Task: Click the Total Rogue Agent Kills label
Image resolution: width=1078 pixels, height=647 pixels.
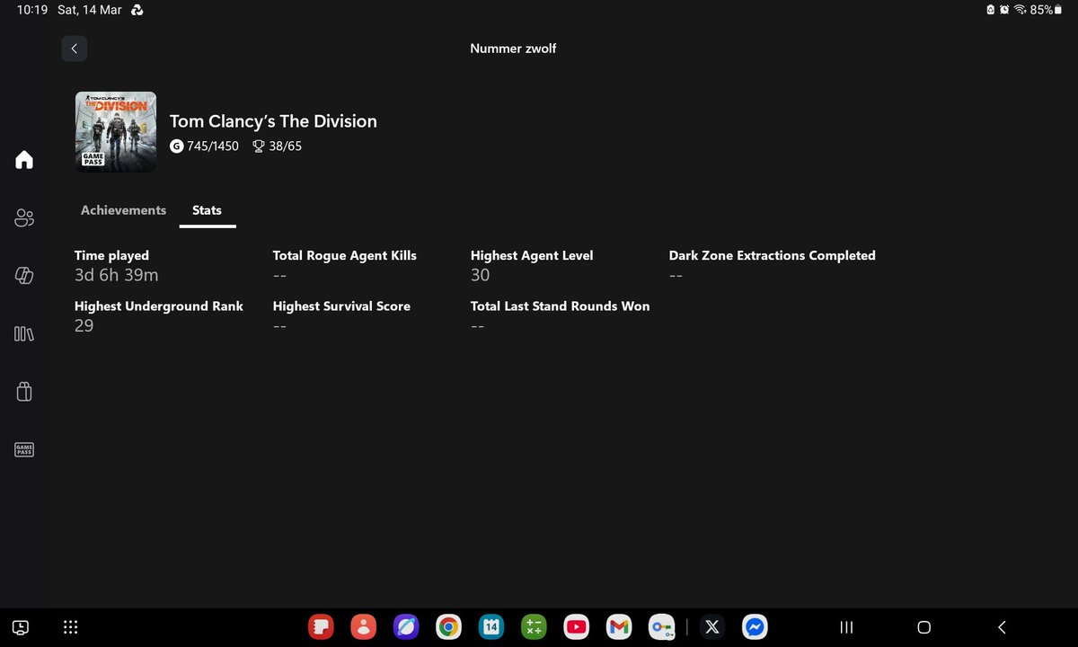Action: point(345,255)
